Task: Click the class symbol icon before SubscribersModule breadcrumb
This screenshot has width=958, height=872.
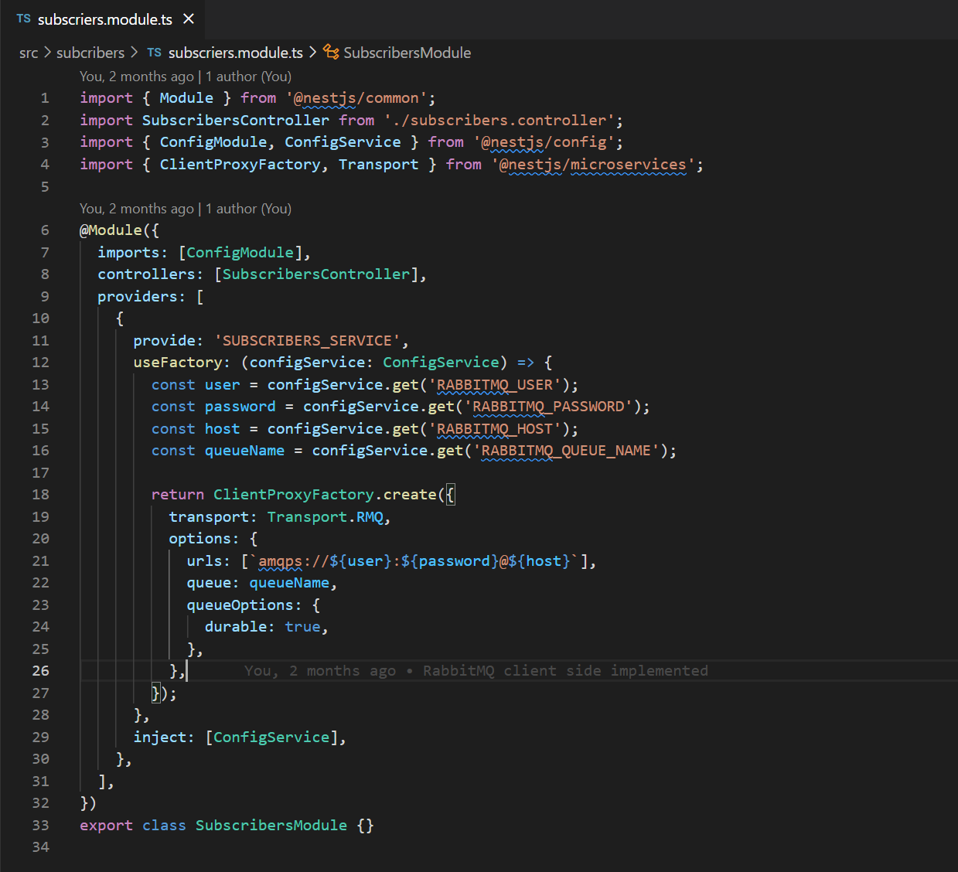Action: point(331,53)
